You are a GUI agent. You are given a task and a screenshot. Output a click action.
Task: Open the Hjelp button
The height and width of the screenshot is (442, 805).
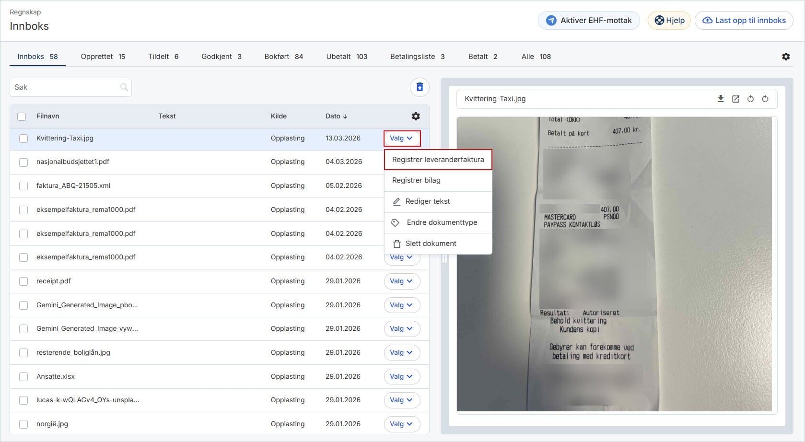coord(669,20)
